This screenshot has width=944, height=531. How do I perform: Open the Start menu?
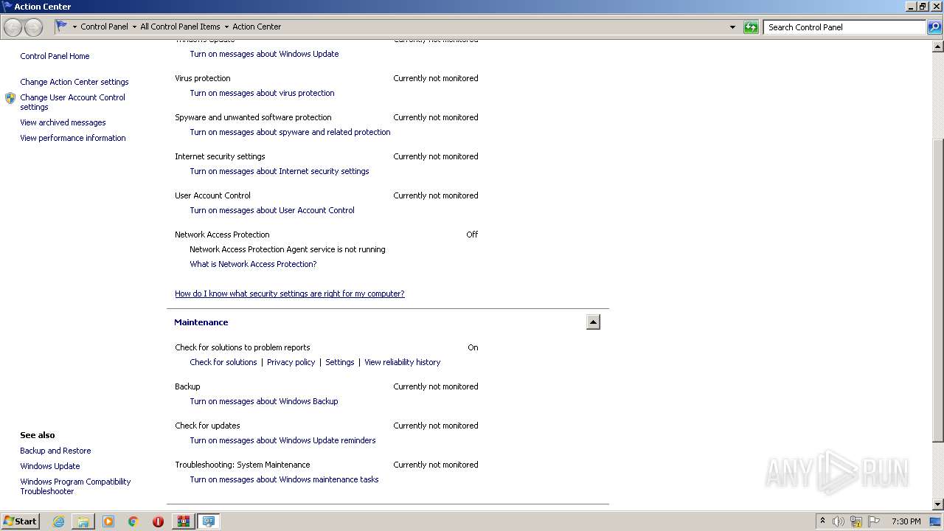click(21, 521)
